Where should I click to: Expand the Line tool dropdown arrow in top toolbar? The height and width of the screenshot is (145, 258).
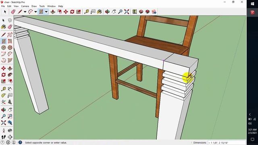pos(25,12)
